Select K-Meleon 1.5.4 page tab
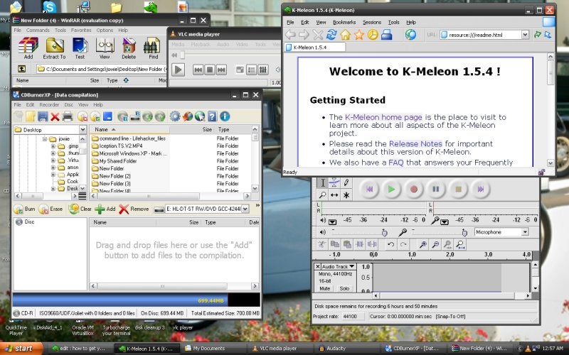Screen dimensions: 569x355 click(x=315, y=47)
